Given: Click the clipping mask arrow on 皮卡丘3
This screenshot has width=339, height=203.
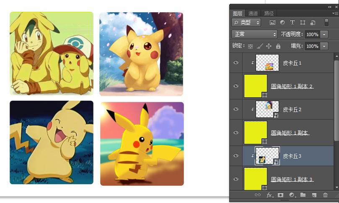Looking at the screenshot, I should (253, 156).
